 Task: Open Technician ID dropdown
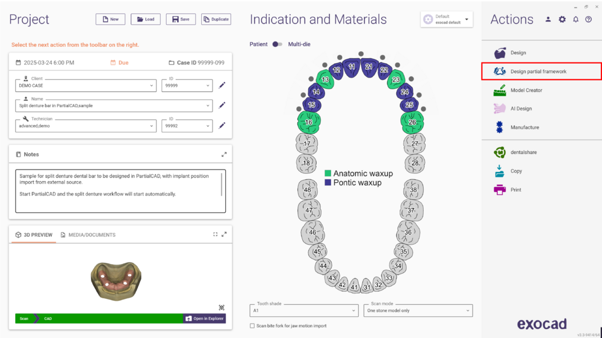pyautogui.click(x=187, y=126)
